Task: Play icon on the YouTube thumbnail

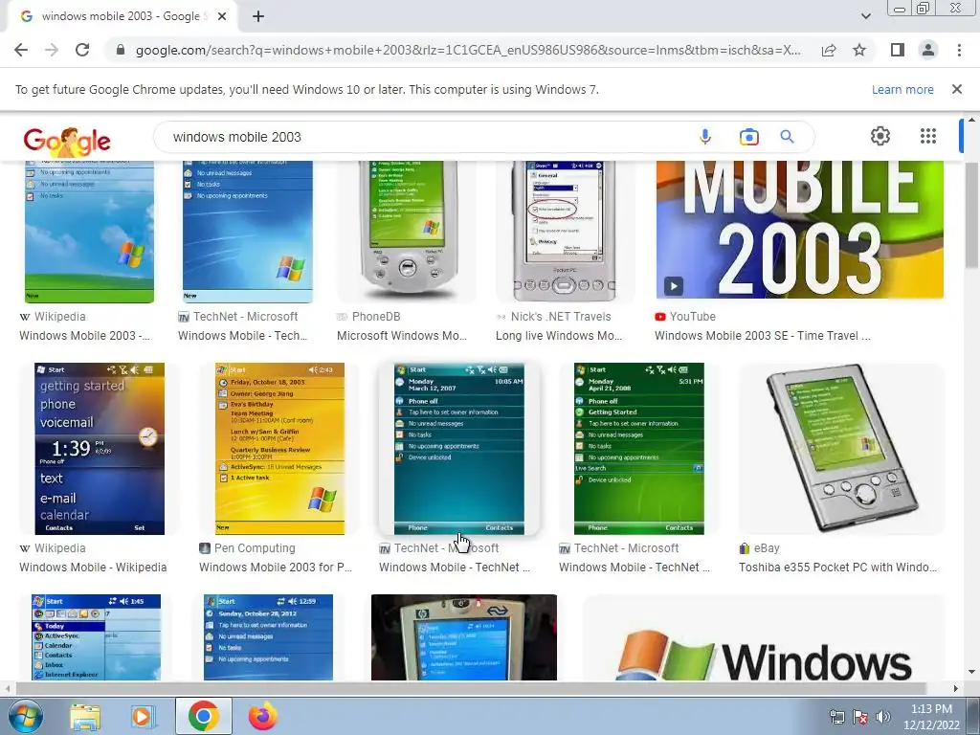Action: pos(673,286)
